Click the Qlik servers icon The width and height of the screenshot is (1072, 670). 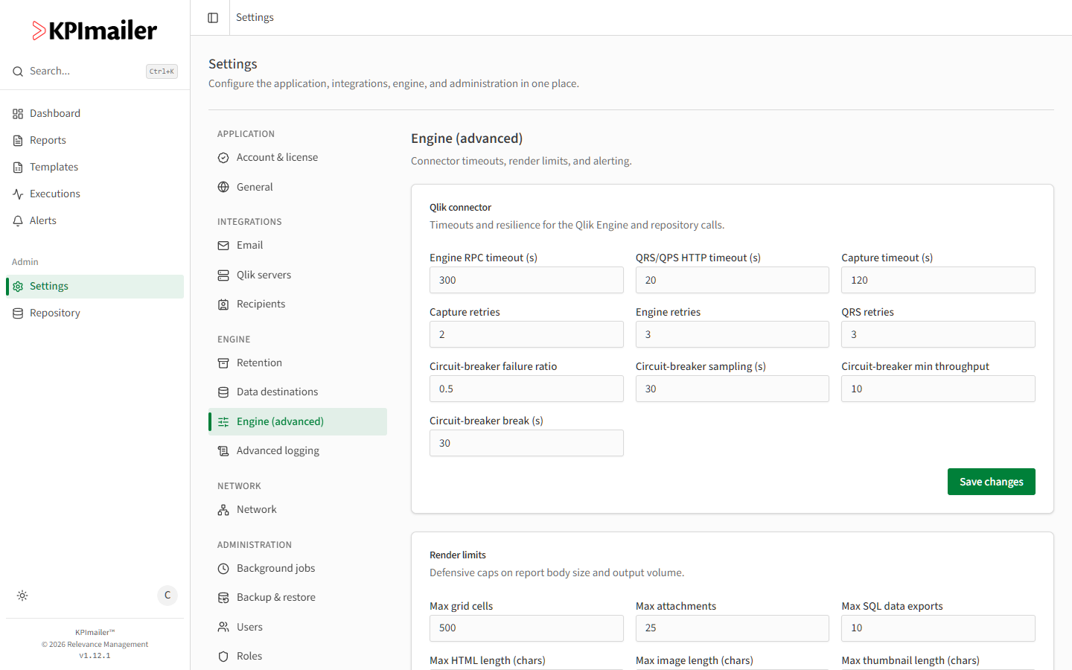point(223,275)
